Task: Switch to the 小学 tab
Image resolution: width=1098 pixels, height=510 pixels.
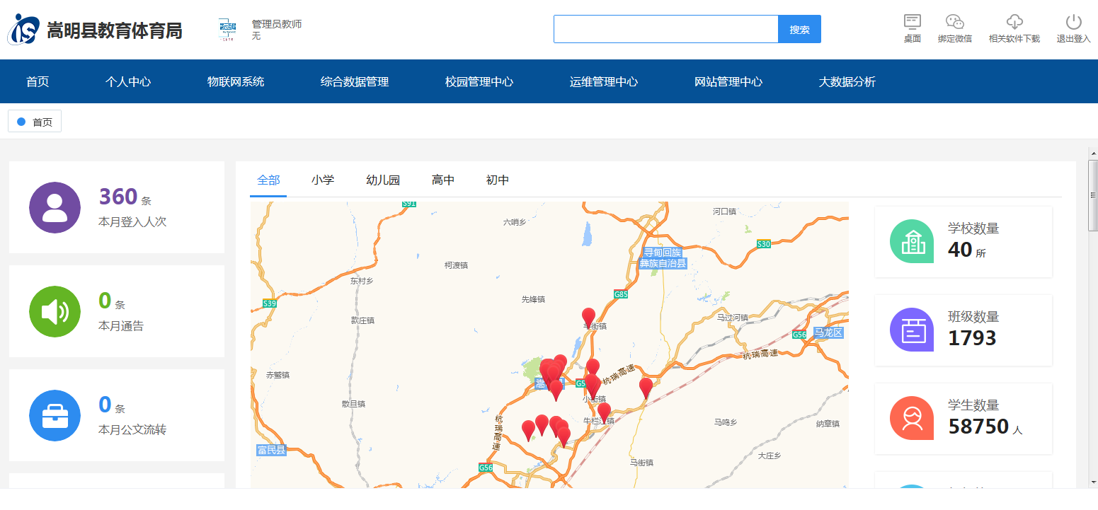Action: 324,180
